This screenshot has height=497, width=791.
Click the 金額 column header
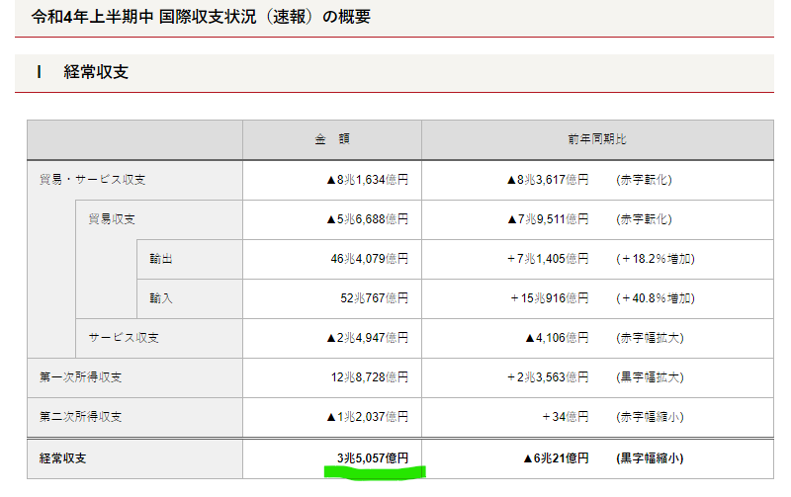tap(332, 140)
